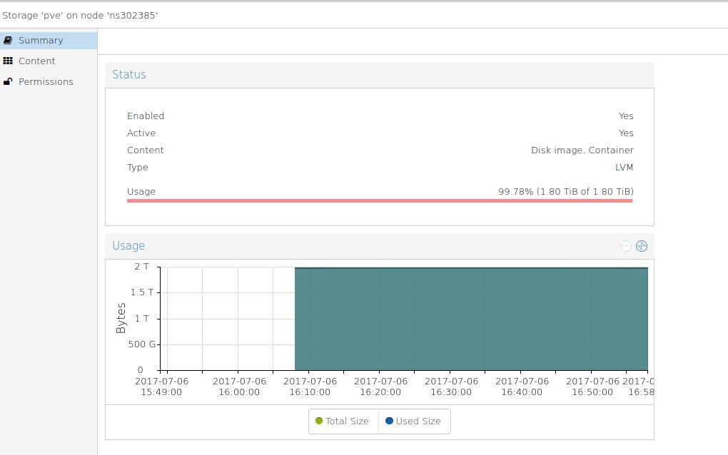The height and width of the screenshot is (455, 728).
Task: Click the Usage label above the red bar
Action: tap(141, 192)
